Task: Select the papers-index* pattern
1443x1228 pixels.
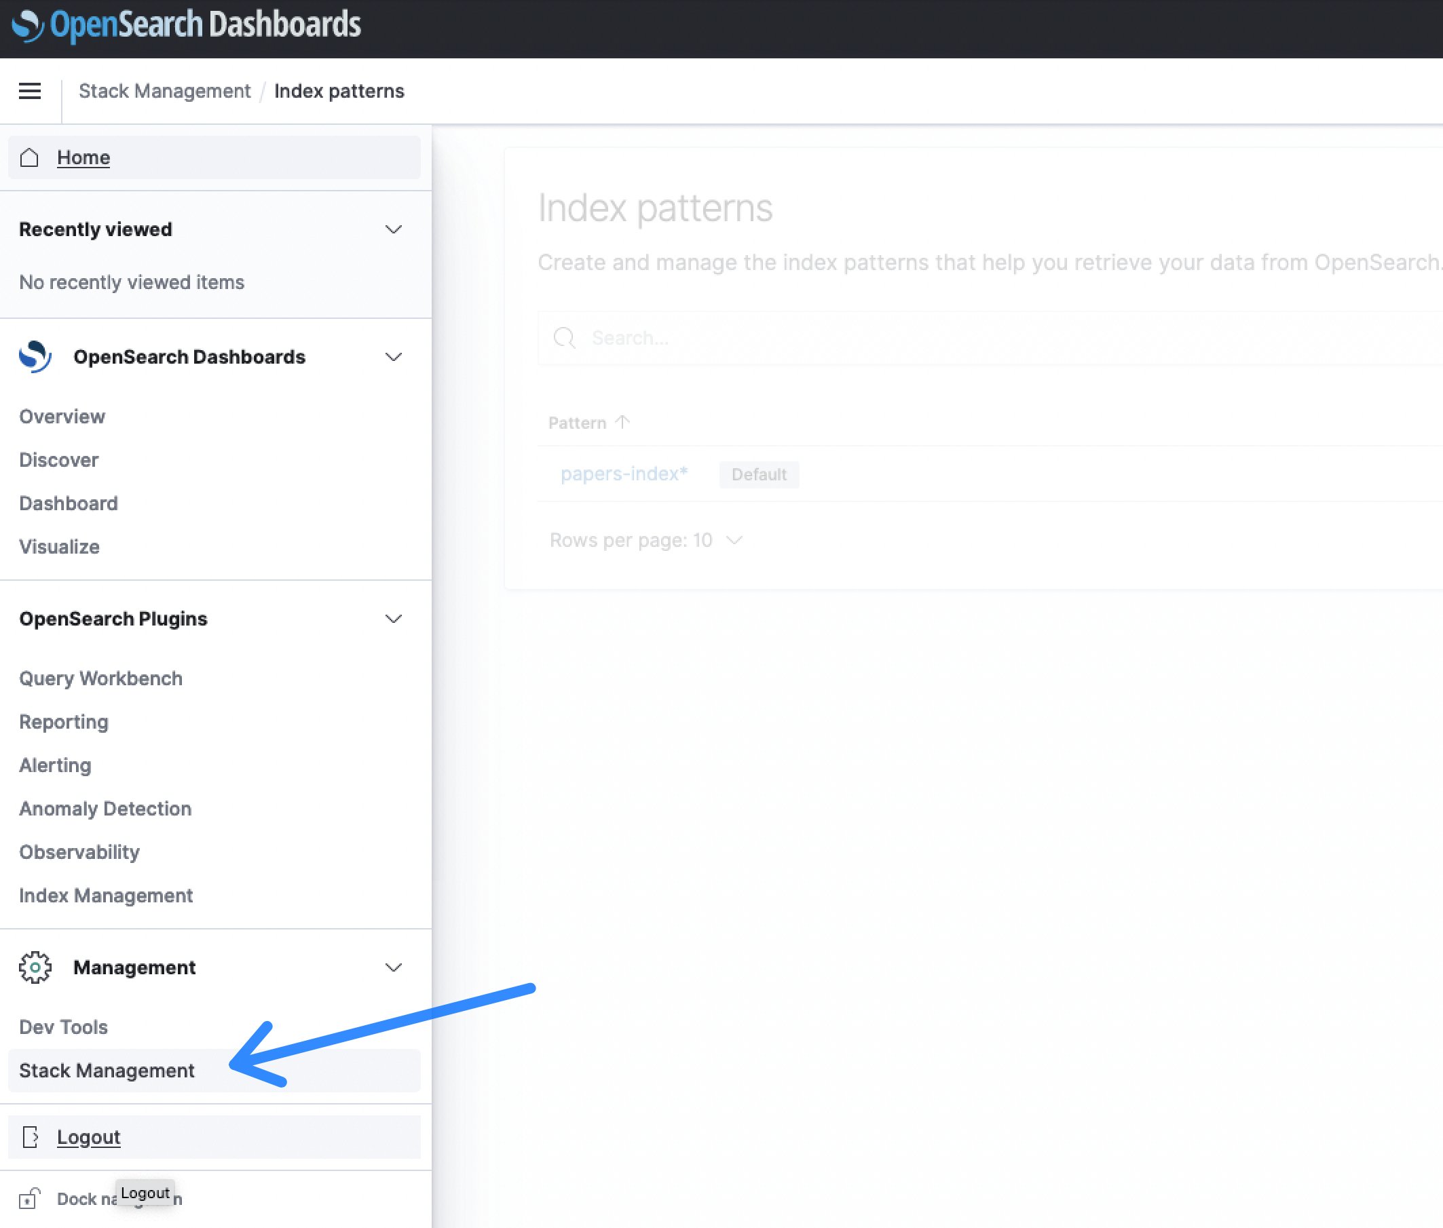Action: point(622,474)
